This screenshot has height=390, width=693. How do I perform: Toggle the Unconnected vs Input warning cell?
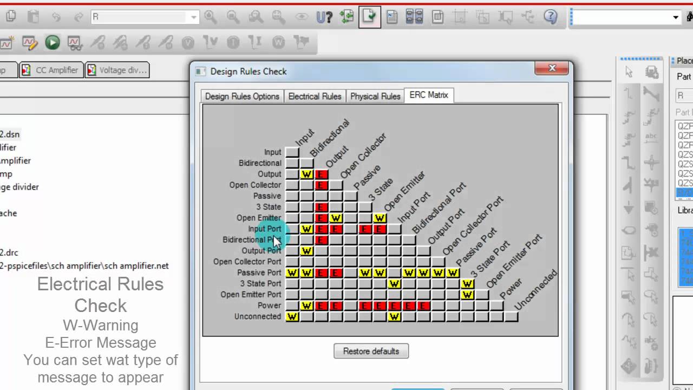292,316
